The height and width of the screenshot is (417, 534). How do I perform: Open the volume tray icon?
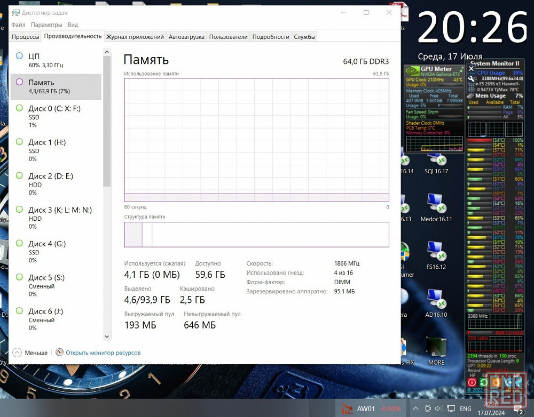pos(438,408)
